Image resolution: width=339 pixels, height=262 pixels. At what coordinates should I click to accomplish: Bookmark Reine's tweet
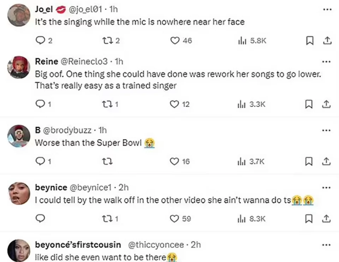(x=309, y=104)
